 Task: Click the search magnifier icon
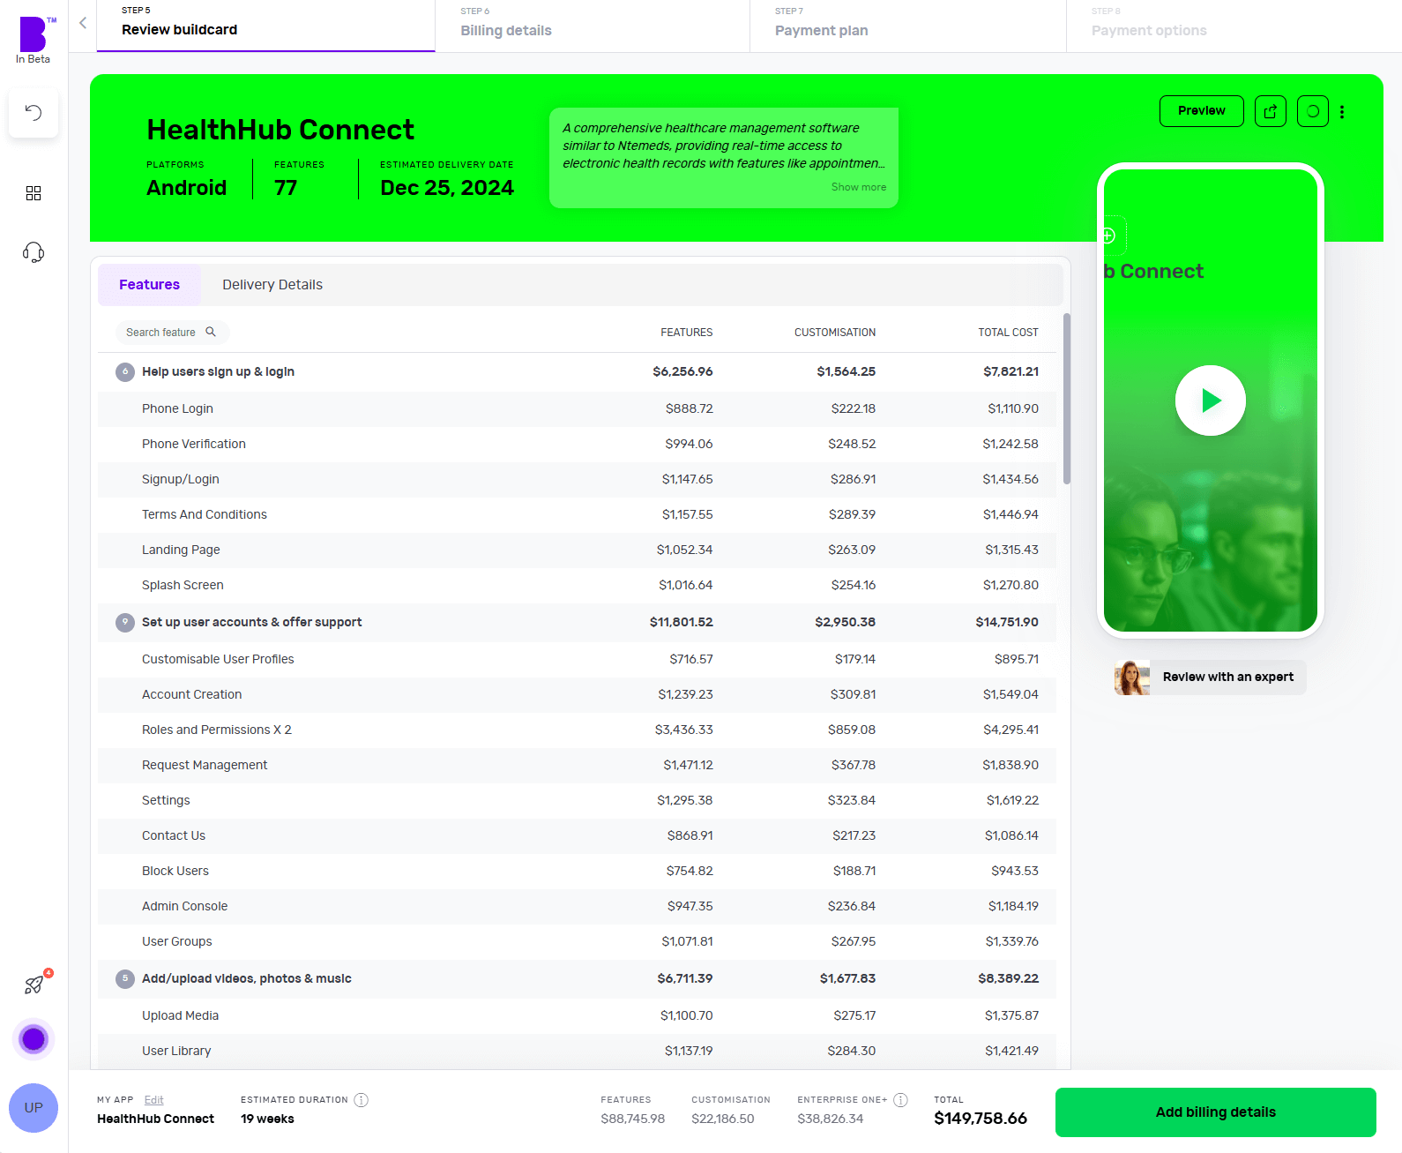[211, 332]
